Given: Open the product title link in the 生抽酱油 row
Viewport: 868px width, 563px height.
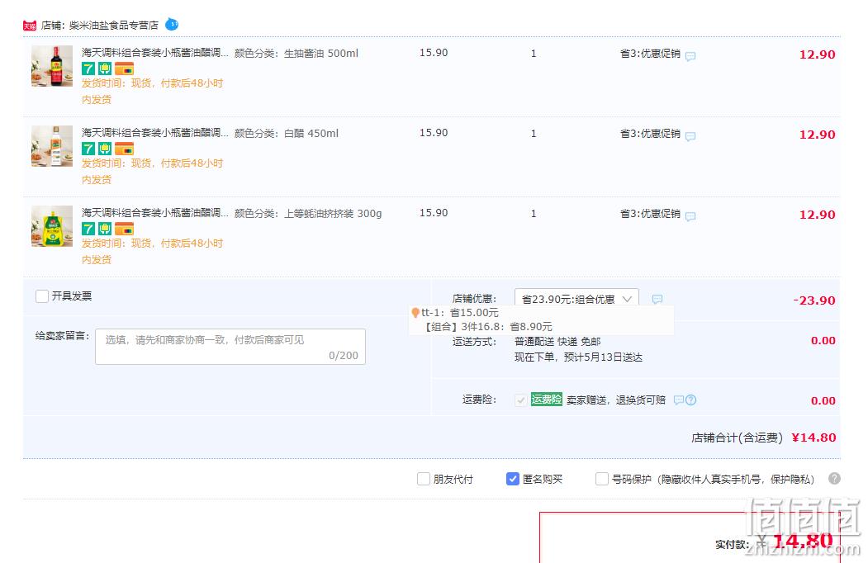Looking at the screenshot, I should click(155, 53).
